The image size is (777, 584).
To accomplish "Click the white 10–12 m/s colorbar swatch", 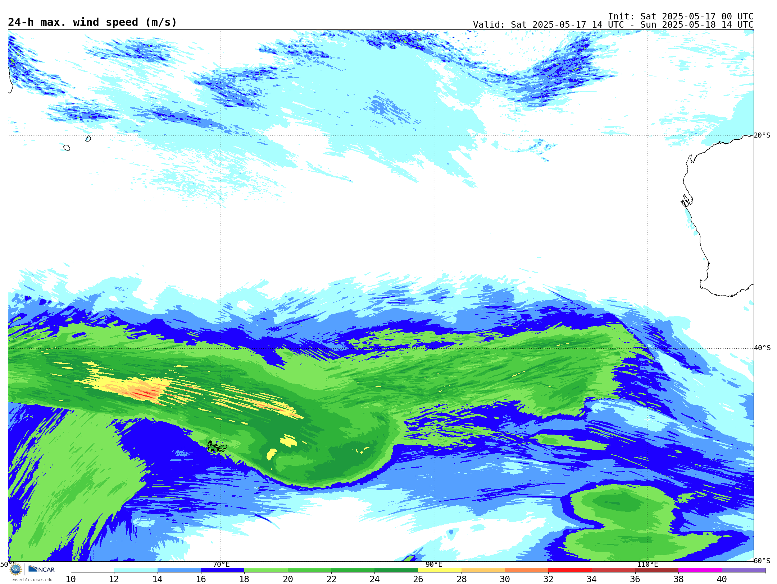I will point(92,570).
